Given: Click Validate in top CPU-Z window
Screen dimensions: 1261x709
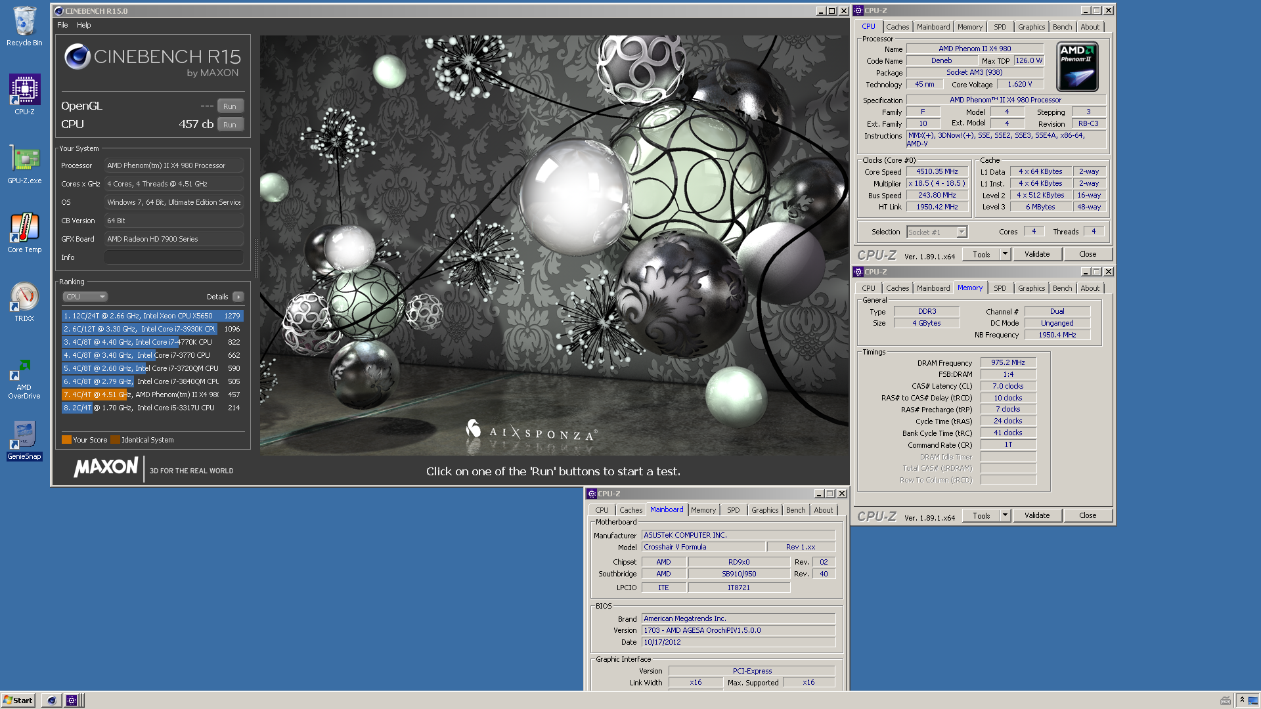Looking at the screenshot, I should click(1037, 254).
